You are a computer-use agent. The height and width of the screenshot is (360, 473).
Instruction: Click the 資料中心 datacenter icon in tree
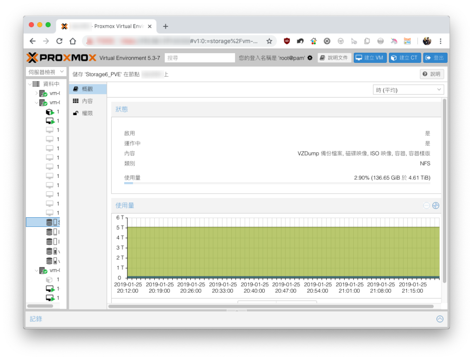[36, 84]
